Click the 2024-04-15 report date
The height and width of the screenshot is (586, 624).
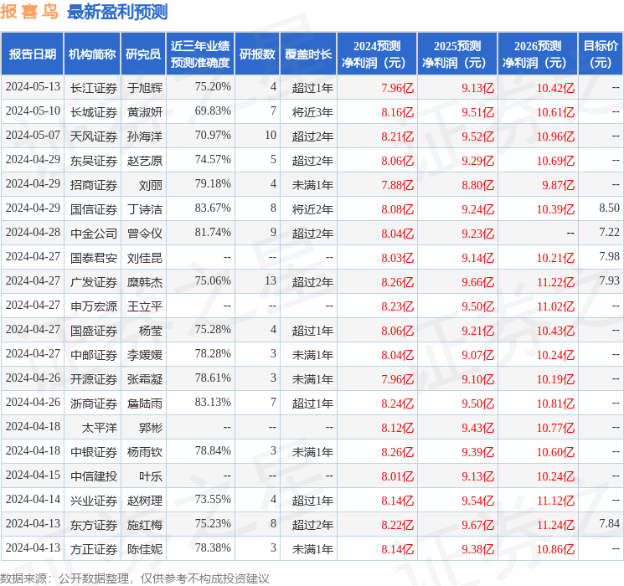33,475
